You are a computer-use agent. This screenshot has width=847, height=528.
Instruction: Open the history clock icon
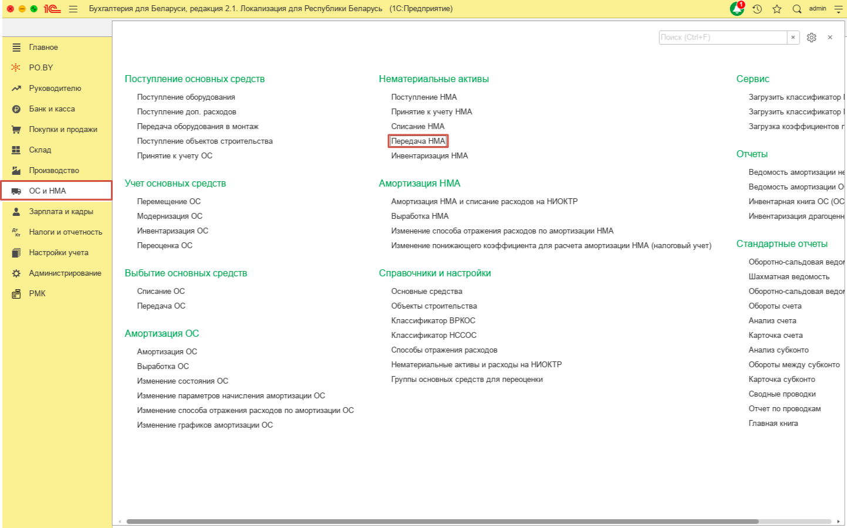(757, 9)
